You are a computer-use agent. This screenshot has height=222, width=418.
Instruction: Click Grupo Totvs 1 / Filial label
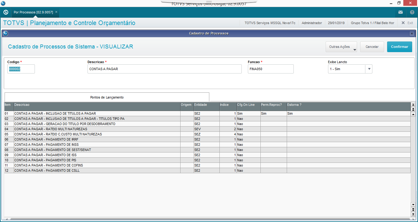click(372, 23)
